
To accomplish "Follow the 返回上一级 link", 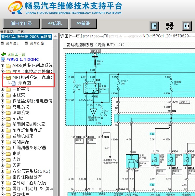I will point(16,54).
